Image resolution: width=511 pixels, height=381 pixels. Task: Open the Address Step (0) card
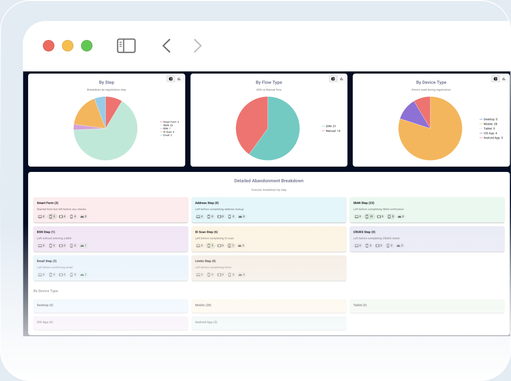pyautogui.click(x=269, y=210)
